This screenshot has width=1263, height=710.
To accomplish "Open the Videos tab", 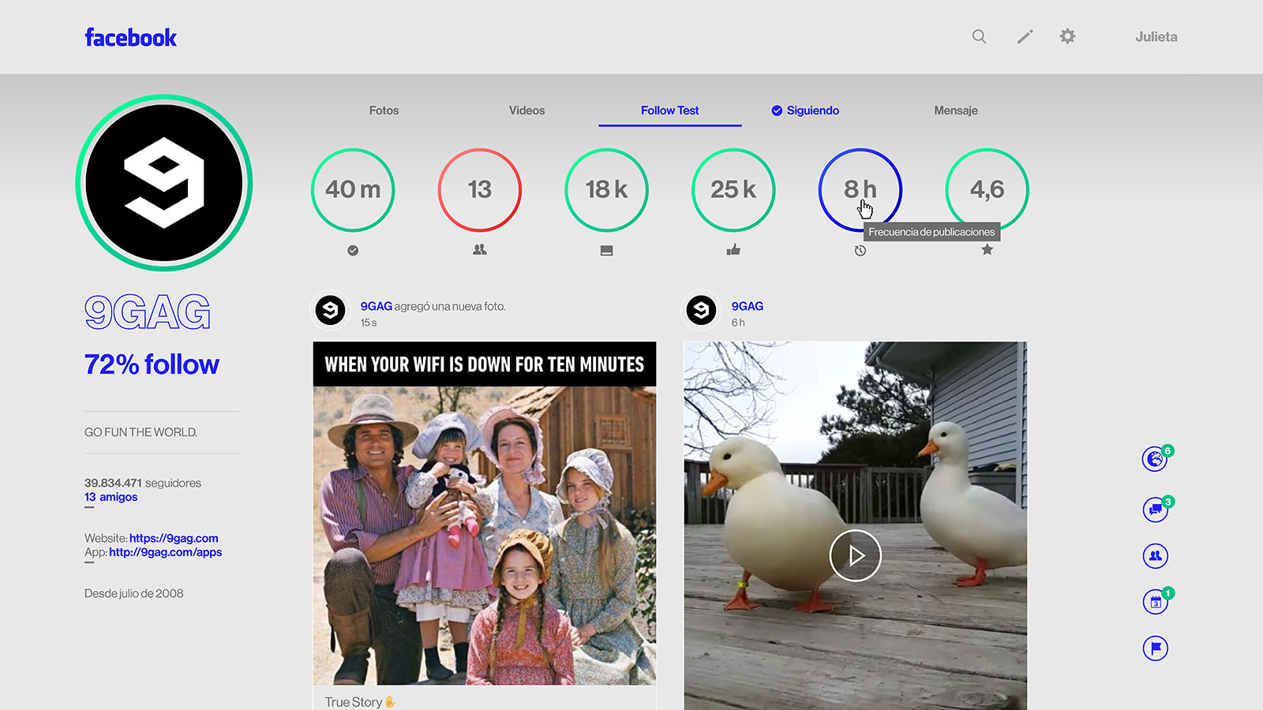I will coord(527,110).
